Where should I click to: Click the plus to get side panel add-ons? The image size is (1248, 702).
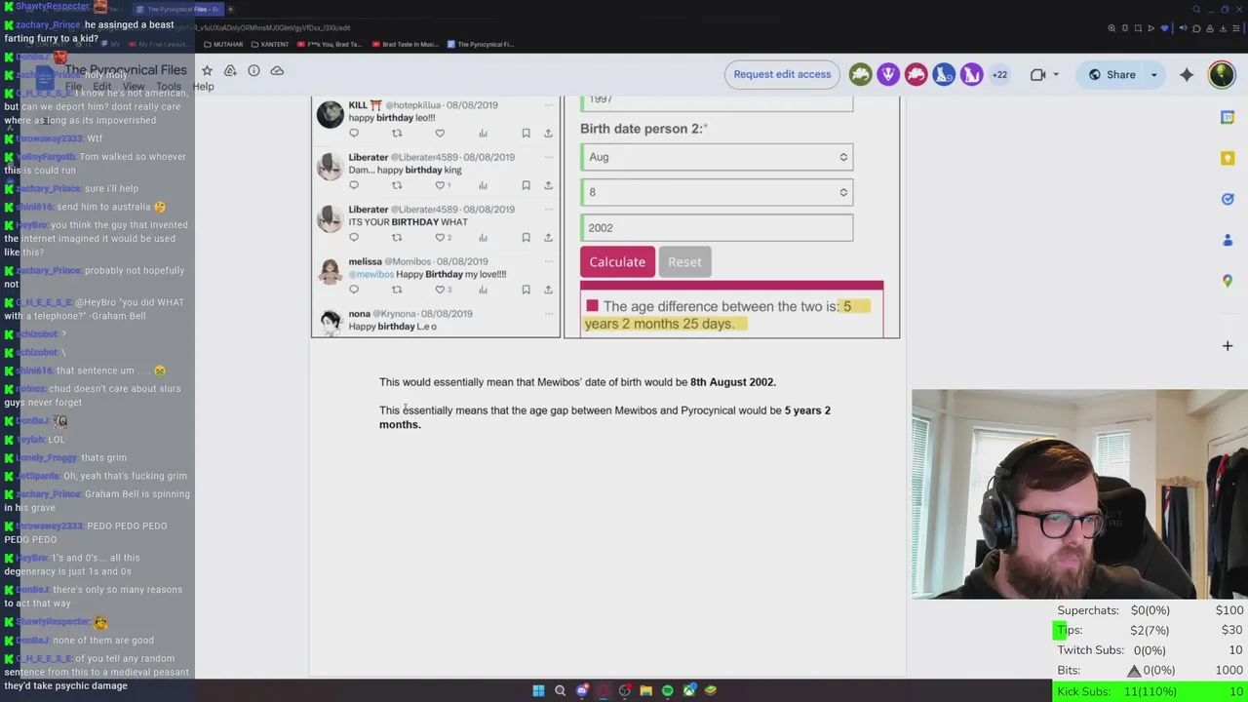[x=1228, y=345]
